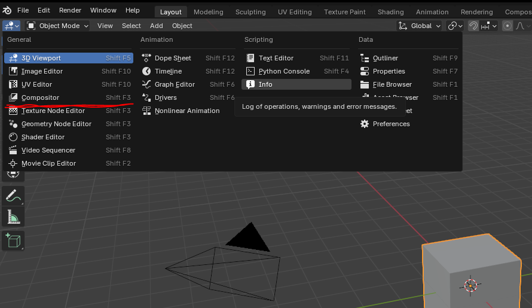The height and width of the screenshot is (308, 532).
Task: Switch to the Texture Paint workspace tab
Action: 345,12
